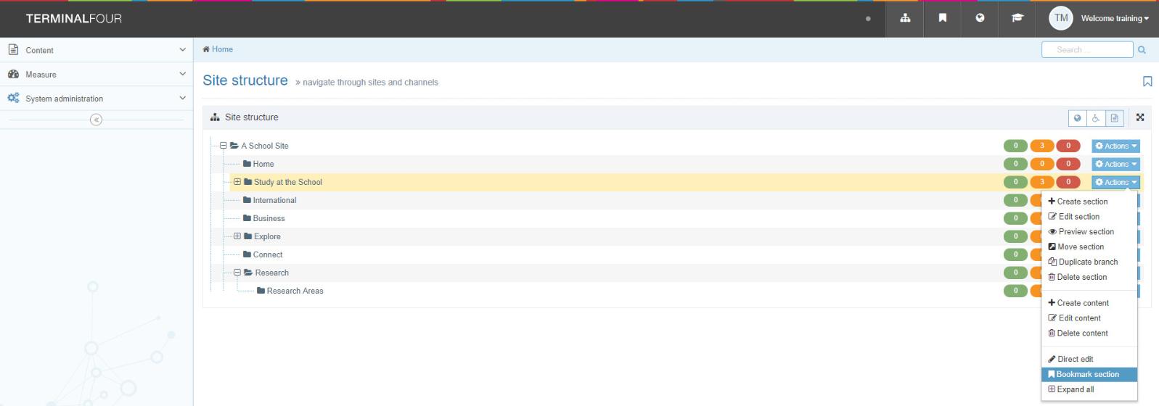Choose Bookmark section from the menu
This screenshot has width=1159, height=406.
(x=1089, y=375)
